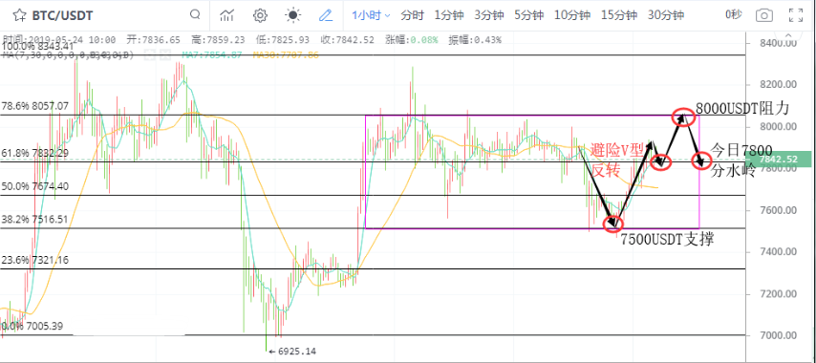Select the 15分钟 interval
The height and width of the screenshot is (363, 816).
click(x=619, y=15)
